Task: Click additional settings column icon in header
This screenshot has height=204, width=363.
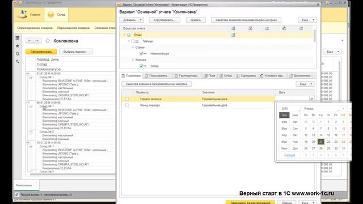Action: tap(301, 28)
